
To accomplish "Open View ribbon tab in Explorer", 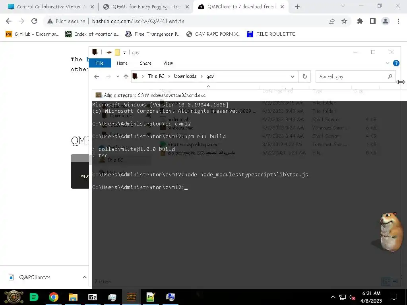I will click(x=168, y=63).
